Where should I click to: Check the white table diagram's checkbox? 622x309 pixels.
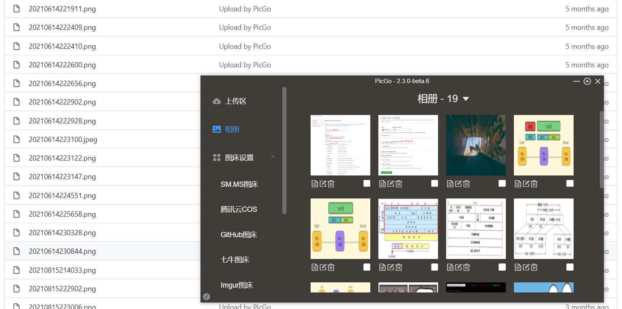(x=502, y=267)
